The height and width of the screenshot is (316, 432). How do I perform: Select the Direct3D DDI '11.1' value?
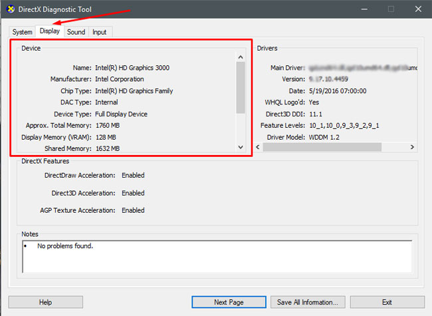(316, 114)
